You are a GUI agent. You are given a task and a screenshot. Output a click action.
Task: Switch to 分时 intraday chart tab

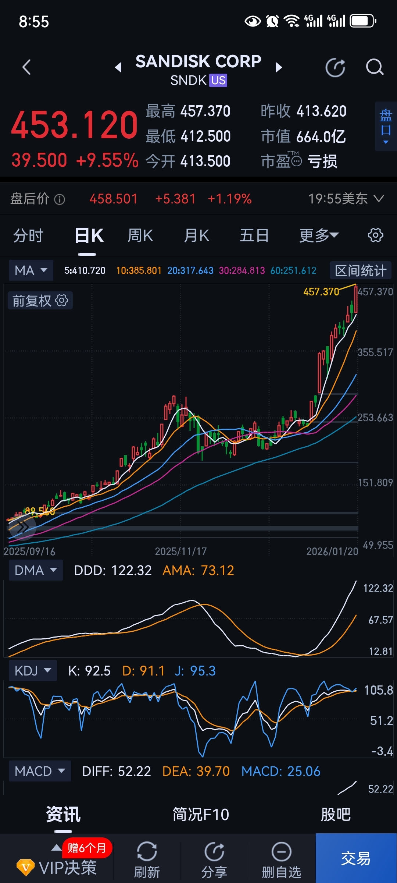(x=28, y=235)
